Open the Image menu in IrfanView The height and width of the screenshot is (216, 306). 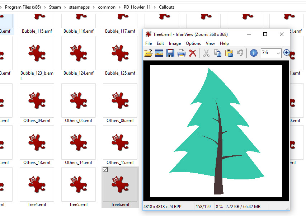point(175,43)
